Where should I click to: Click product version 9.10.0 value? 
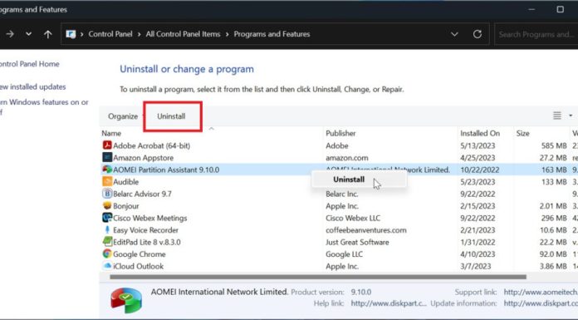coord(361,292)
